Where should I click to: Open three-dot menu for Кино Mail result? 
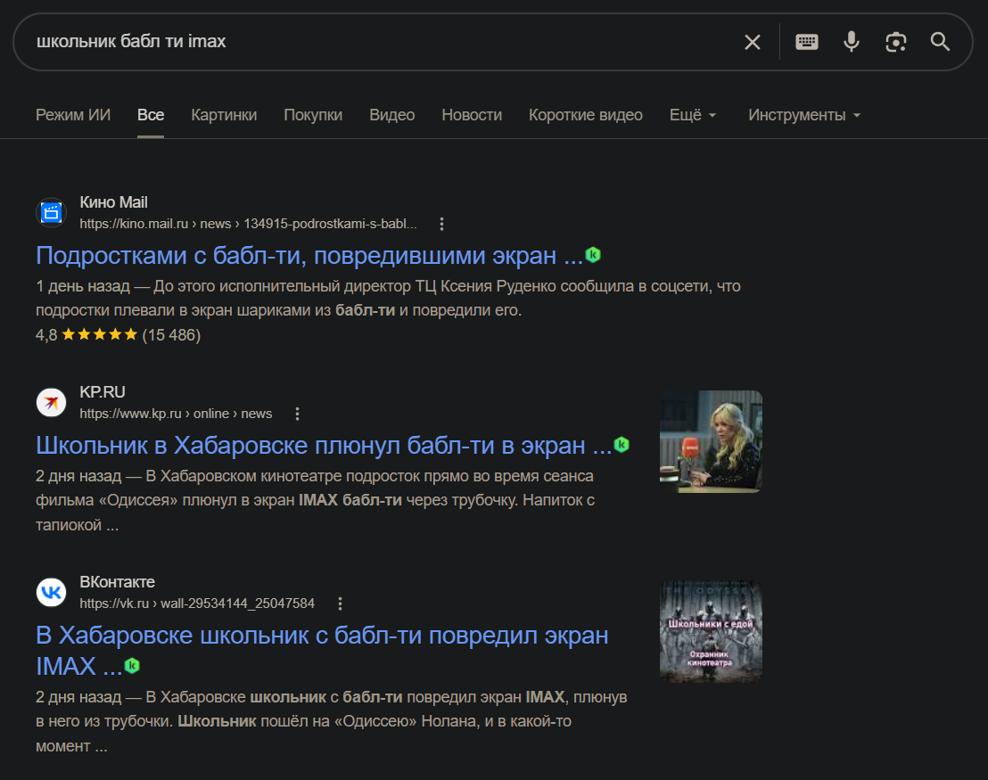coord(441,224)
